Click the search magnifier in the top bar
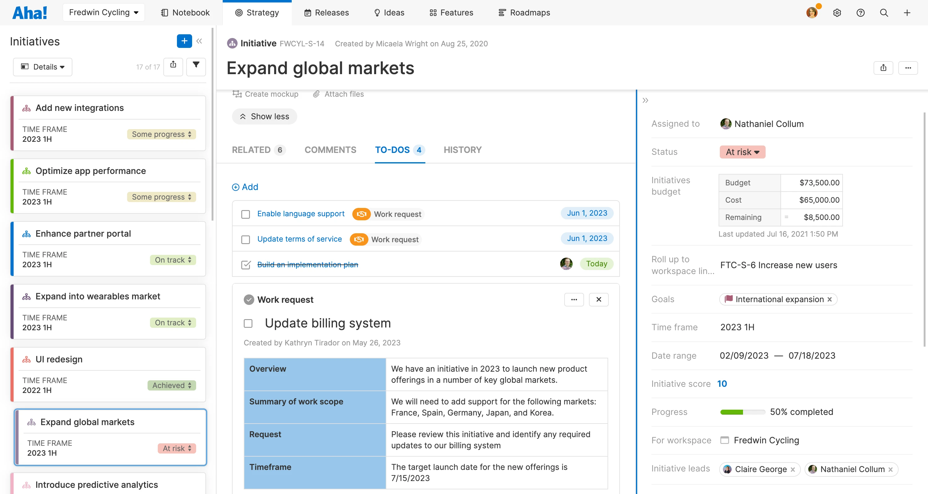The height and width of the screenshot is (494, 928). pyautogui.click(x=884, y=13)
